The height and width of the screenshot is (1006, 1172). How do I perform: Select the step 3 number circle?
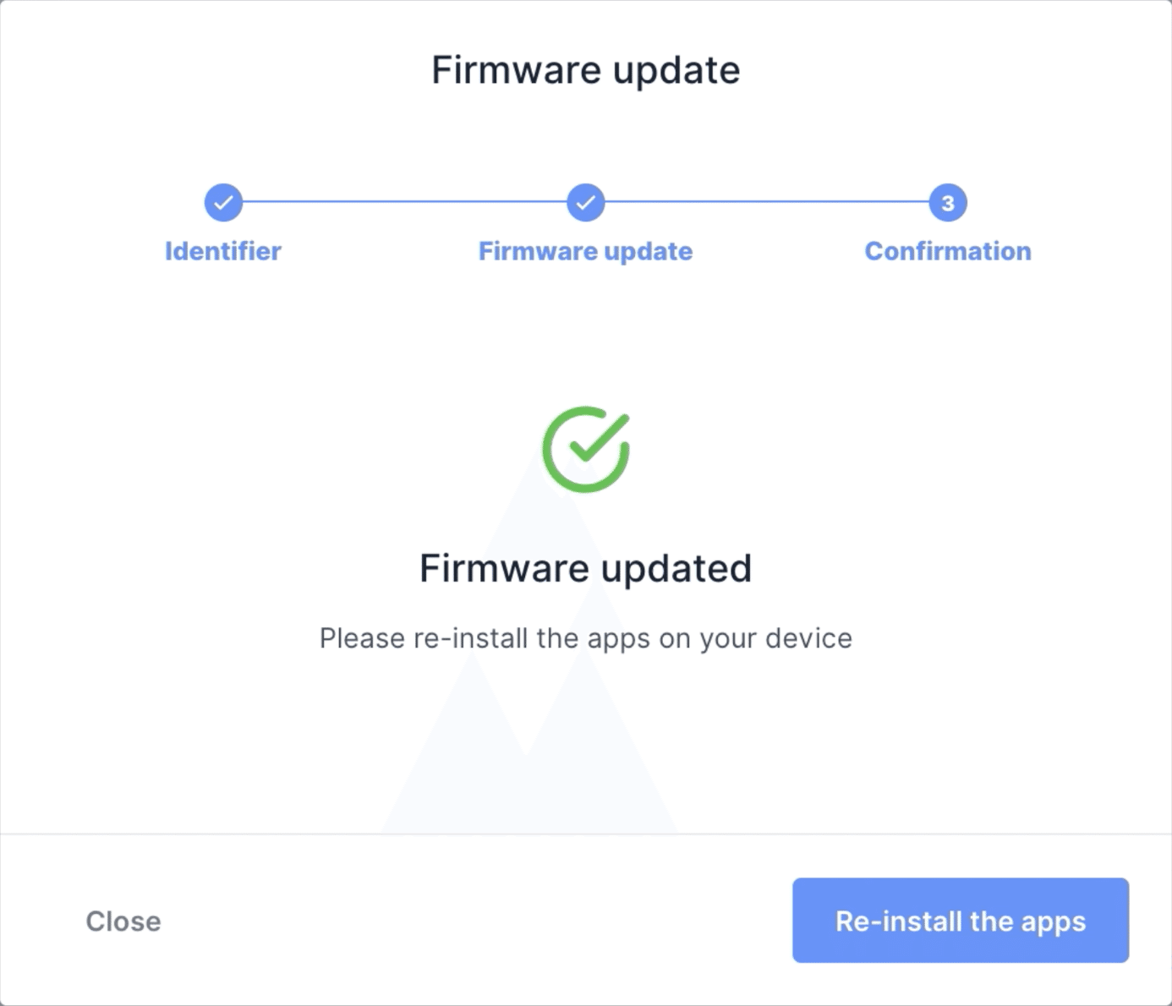point(948,203)
